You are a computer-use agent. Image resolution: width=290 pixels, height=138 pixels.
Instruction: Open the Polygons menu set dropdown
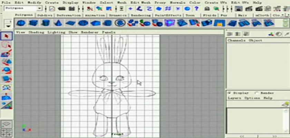click(39, 9)
